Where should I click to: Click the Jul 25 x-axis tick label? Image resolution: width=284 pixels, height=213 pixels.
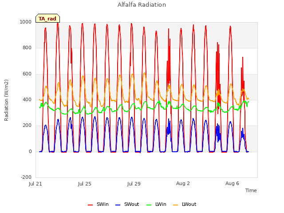[85, 184]
